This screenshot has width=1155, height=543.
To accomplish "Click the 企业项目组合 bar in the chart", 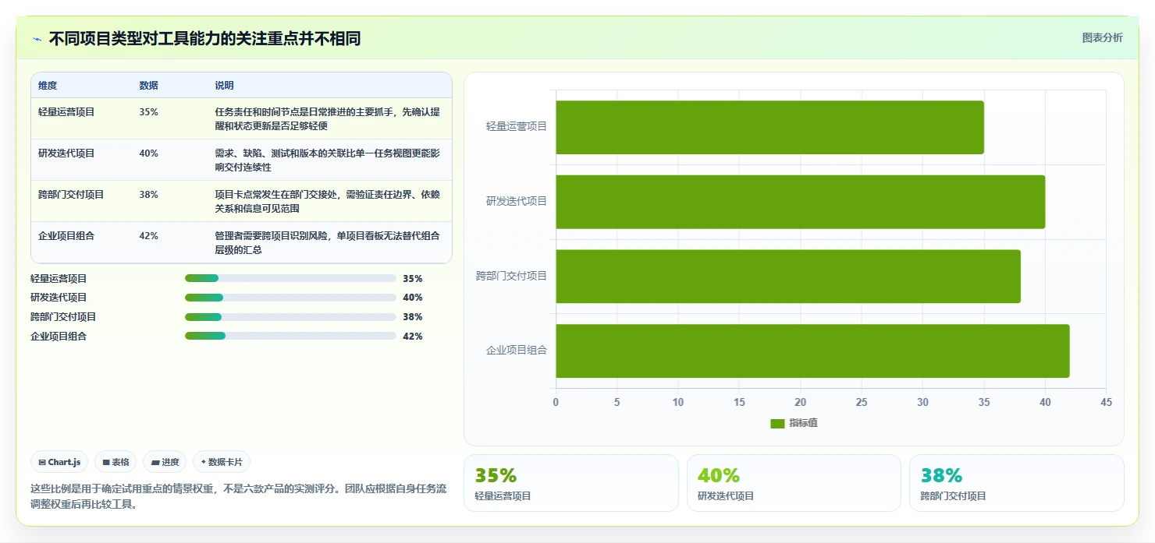I will pos(812,351).
